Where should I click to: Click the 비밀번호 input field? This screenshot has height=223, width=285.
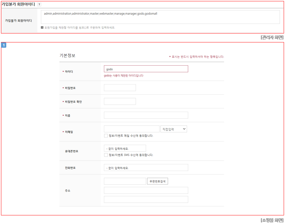click(120, 88)
